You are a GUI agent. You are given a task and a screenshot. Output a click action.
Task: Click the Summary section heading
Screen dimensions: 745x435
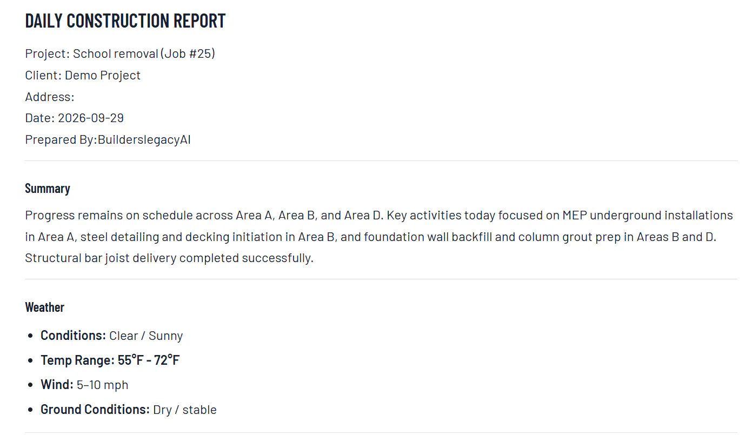[48, 188]
